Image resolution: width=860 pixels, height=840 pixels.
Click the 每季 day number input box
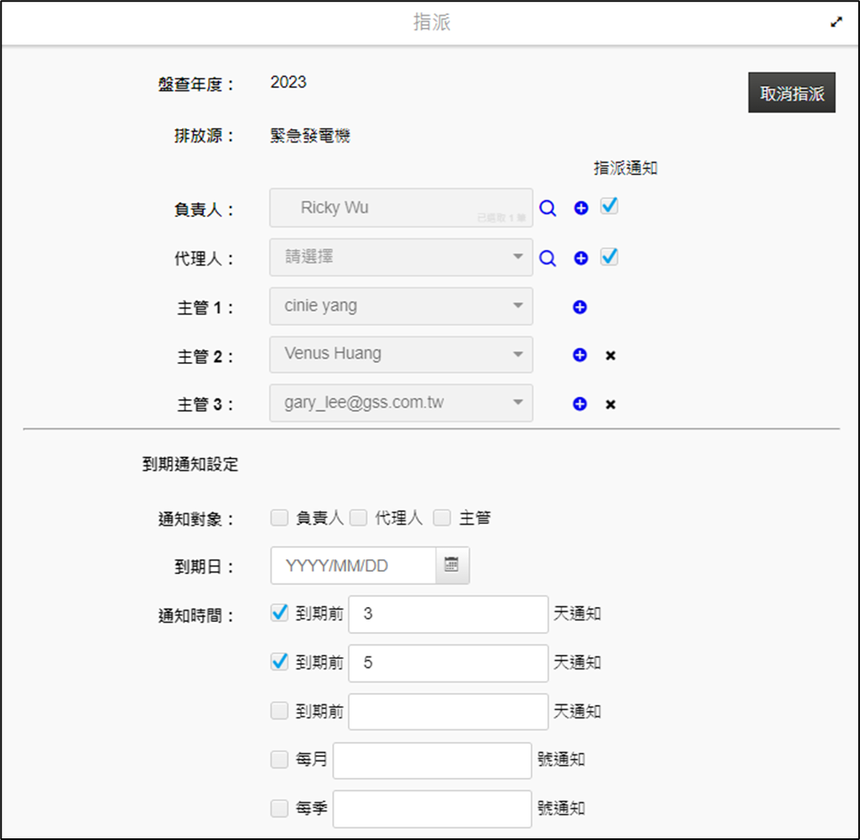pos(432,809)
